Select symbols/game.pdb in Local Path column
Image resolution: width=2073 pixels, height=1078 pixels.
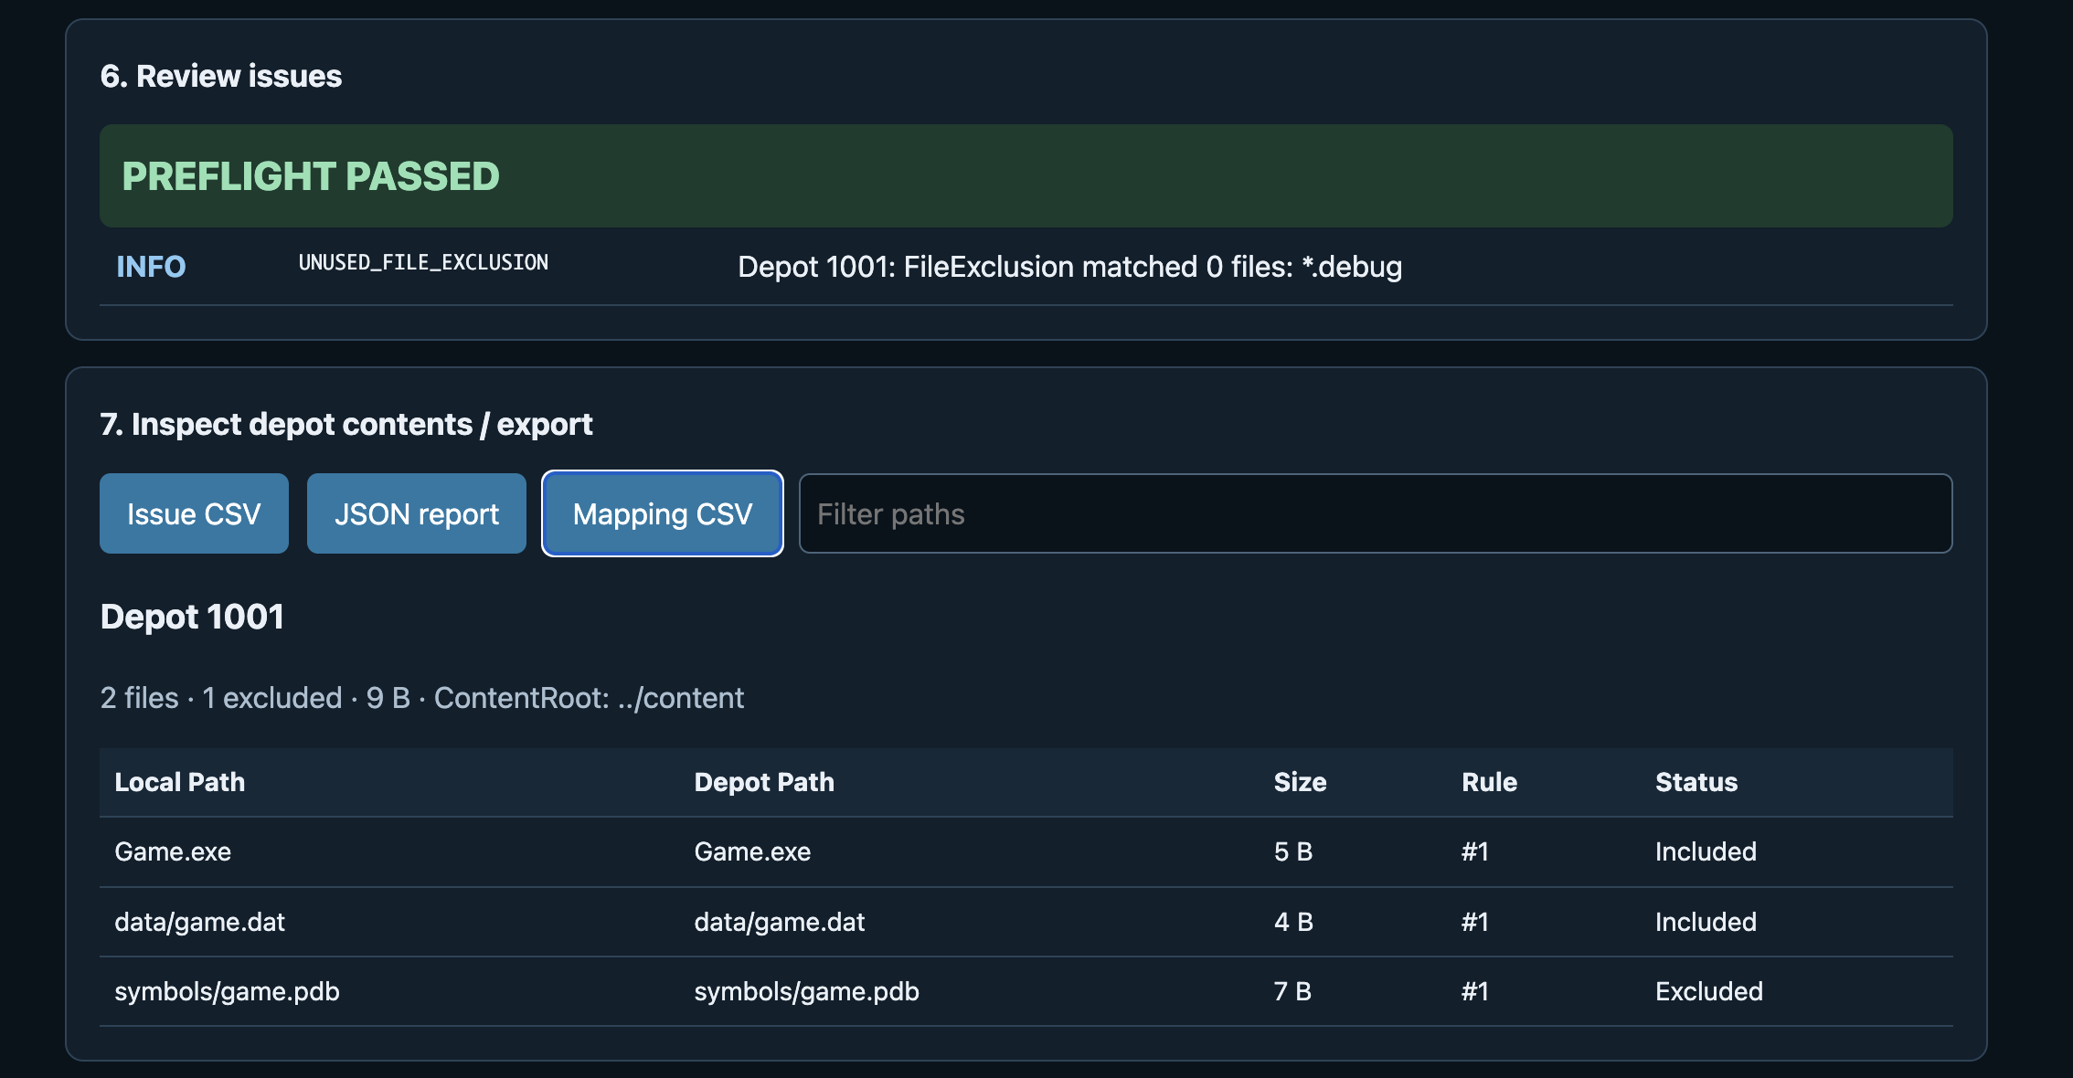pos(227,991)
